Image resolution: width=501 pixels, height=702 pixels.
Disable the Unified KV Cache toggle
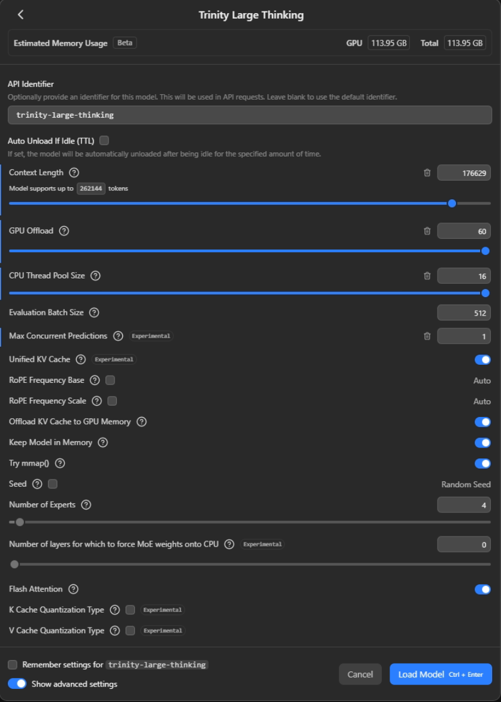(482, 359)
